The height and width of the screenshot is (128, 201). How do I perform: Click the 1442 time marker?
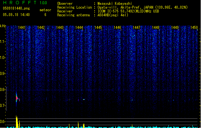(41, 28)
